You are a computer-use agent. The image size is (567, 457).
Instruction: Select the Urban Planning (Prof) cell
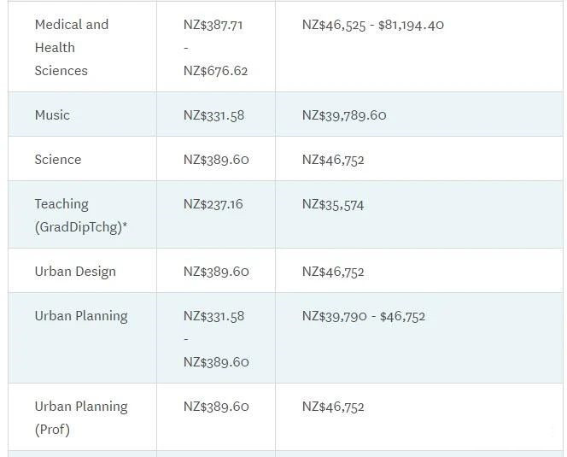tap(81, 418)
